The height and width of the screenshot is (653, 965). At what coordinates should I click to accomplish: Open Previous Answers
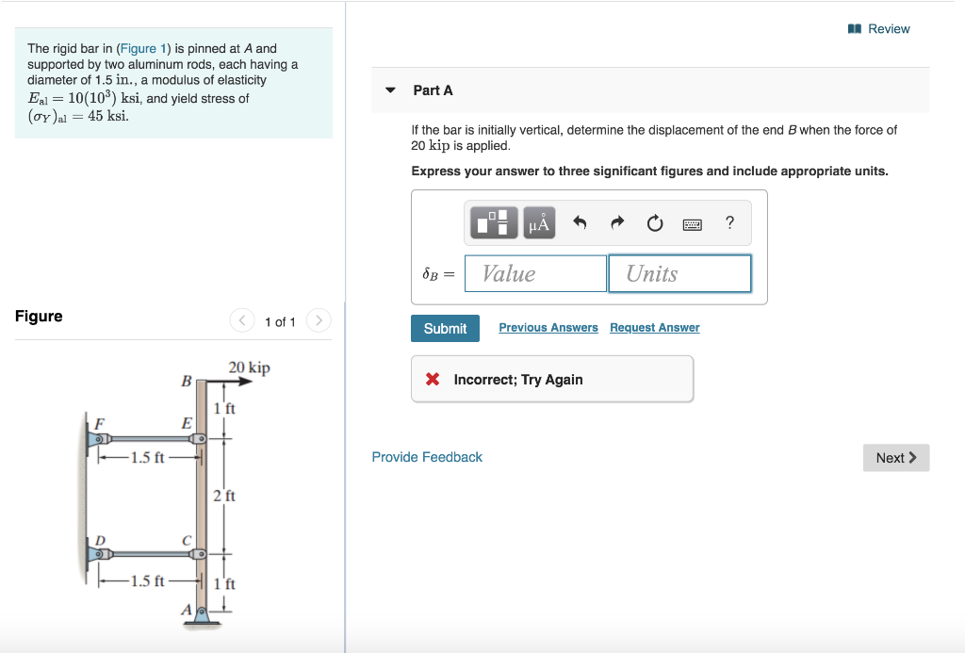click(x=548, y=327)
